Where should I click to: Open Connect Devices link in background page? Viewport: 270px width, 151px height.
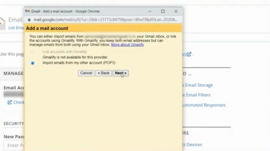(192, 144)
